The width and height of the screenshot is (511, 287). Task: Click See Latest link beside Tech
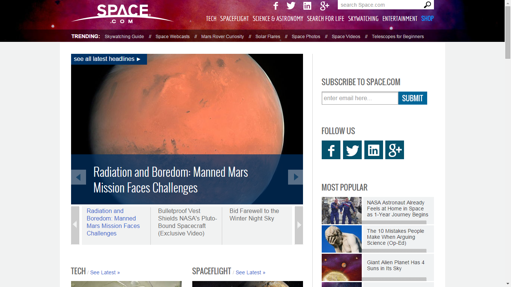[x=105, y=272]
